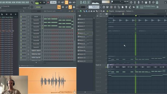Screen dimensions: 167x94
Task: Open the PATTERNS menu
Action: 8,2
